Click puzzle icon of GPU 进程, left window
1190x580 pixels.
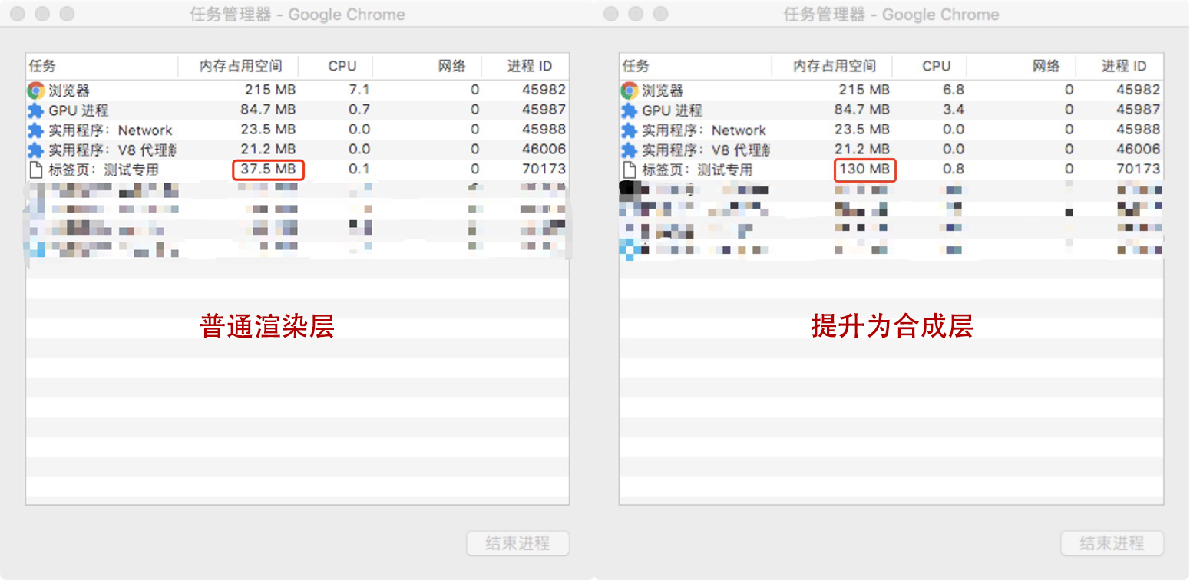point(35,110)
